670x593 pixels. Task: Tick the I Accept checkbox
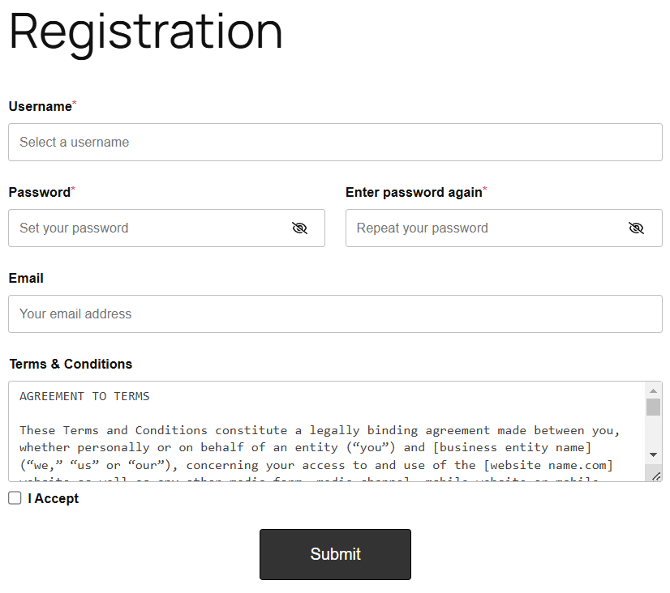[15, 498]
